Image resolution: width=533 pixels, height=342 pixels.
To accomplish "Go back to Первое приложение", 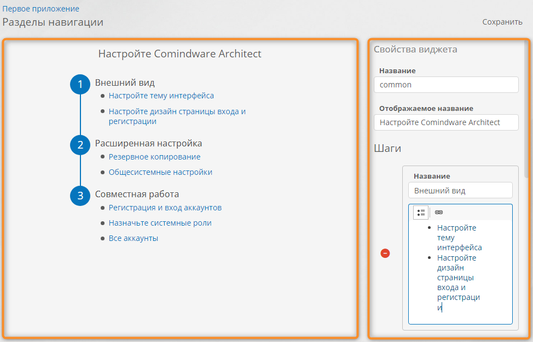I will tap(41, 9).
